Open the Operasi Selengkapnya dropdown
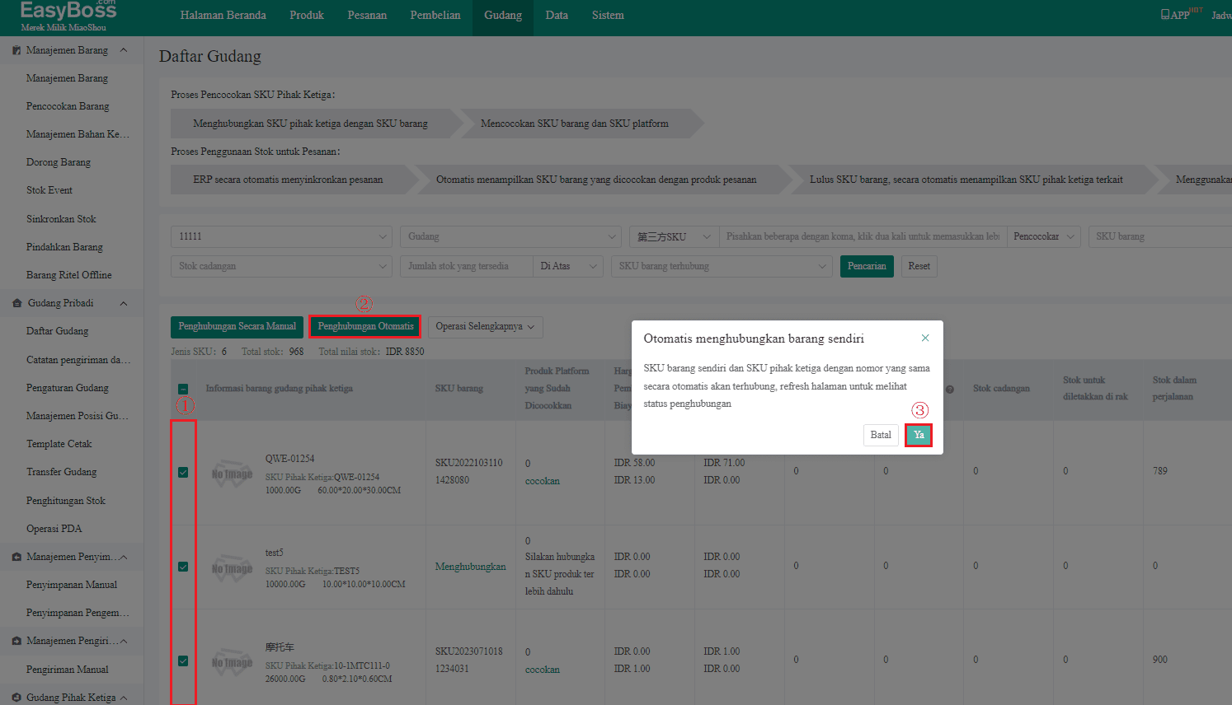The image size is (1232, 705). (485, 327)
